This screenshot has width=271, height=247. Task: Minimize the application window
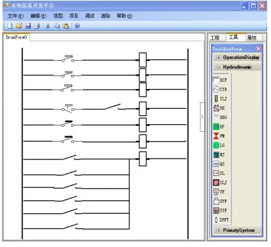[x=245, y=6]
